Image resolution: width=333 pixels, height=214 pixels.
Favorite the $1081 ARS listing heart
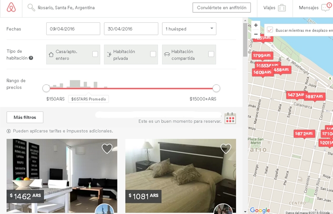[x=226, y=148]
